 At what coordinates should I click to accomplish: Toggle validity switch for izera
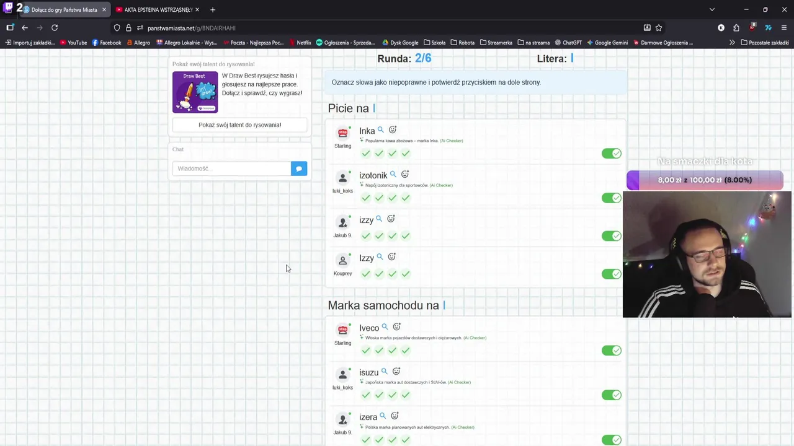(x=612, y=440)
